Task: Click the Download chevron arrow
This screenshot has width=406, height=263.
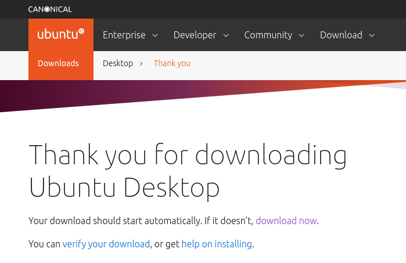Action: 372,35
